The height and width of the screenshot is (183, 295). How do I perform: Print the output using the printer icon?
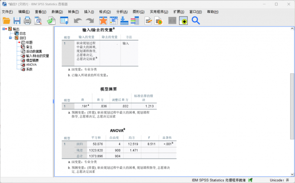click(27, 21)
